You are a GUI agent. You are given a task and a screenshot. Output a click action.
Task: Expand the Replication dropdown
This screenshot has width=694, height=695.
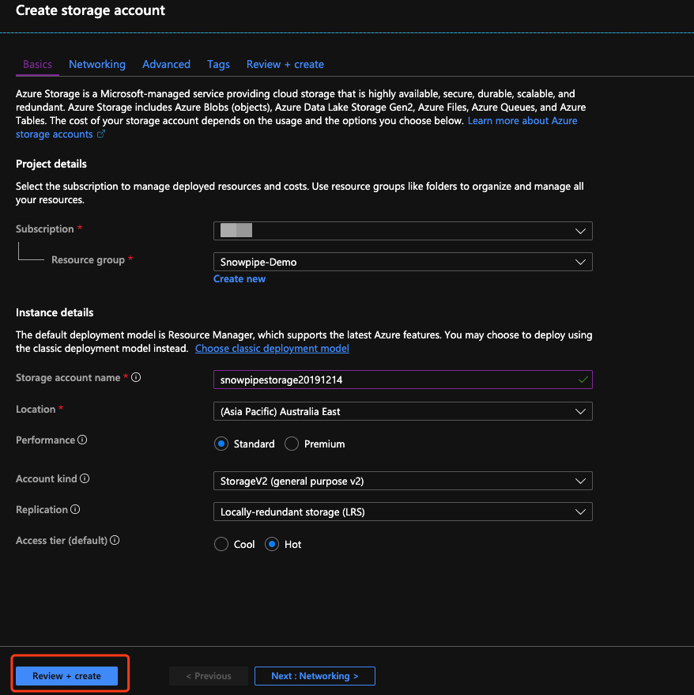click(403, 512)
